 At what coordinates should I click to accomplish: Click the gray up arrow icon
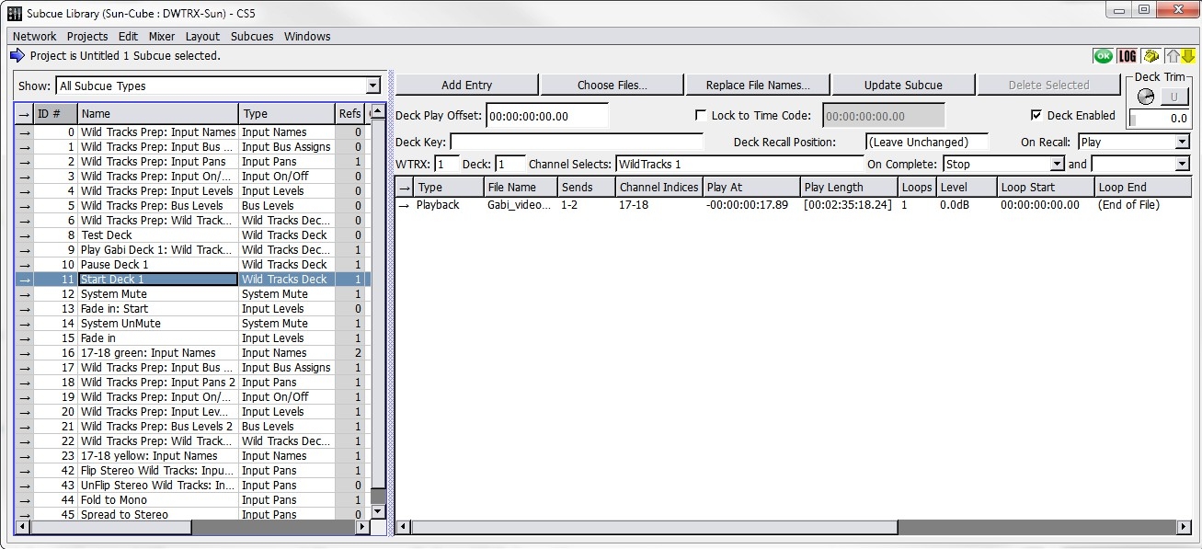(1173, 56)
